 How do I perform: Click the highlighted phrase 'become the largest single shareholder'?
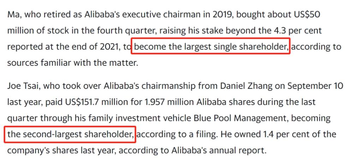tap(211, 47)
